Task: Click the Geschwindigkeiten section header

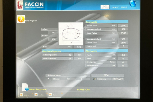Action: [63, 51]
